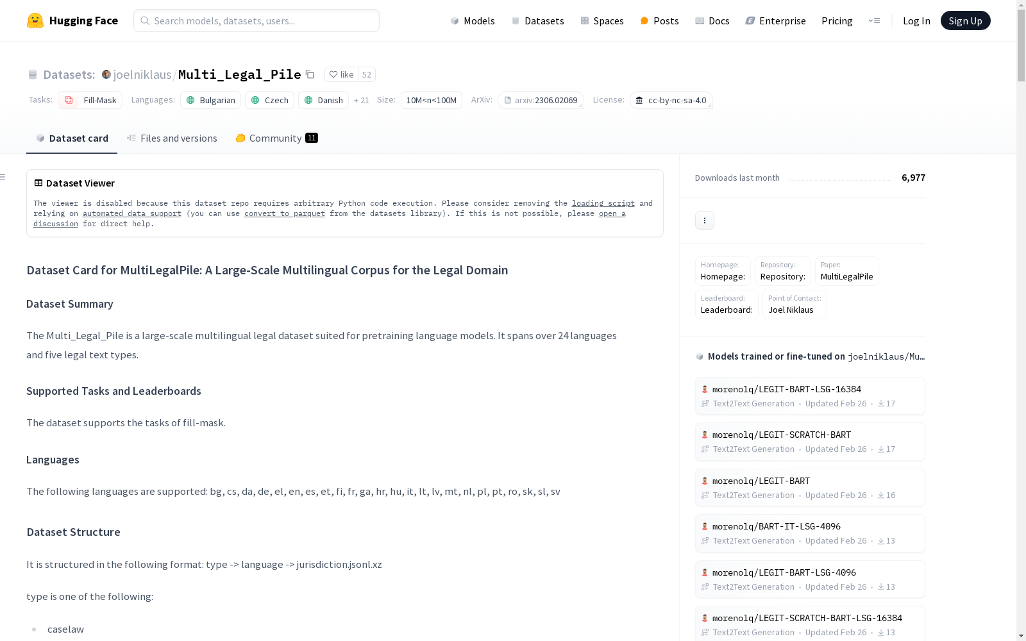Click the Bulgarian language globe tag
Screen dimensions: 1026x641
pos(210,100)
